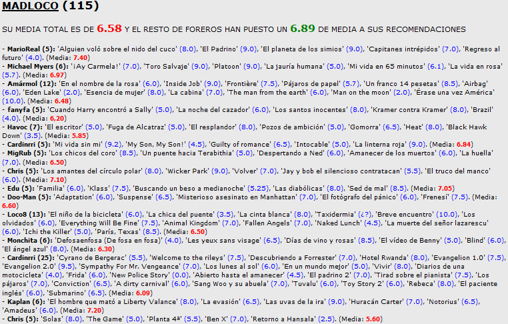Click Monchita's Media value 6.30
Image resolution: width=508 pixels, height=324 pixels.
click(x=105, y=249)
